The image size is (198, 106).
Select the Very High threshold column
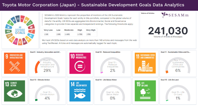[x=91, y=32]
